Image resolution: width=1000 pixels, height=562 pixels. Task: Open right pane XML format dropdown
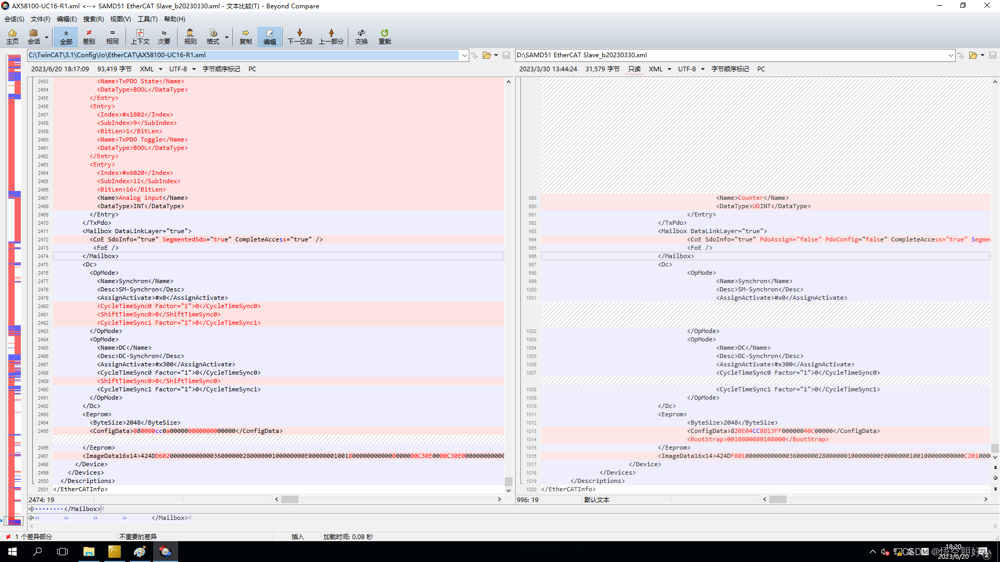click(x=660, y=69)
